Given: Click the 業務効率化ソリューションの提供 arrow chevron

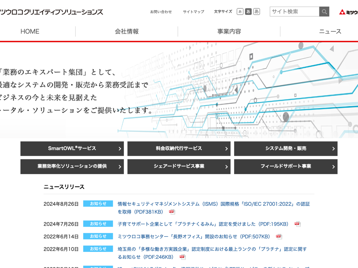Looking at the screenshot, I should [x=120, y=167].
